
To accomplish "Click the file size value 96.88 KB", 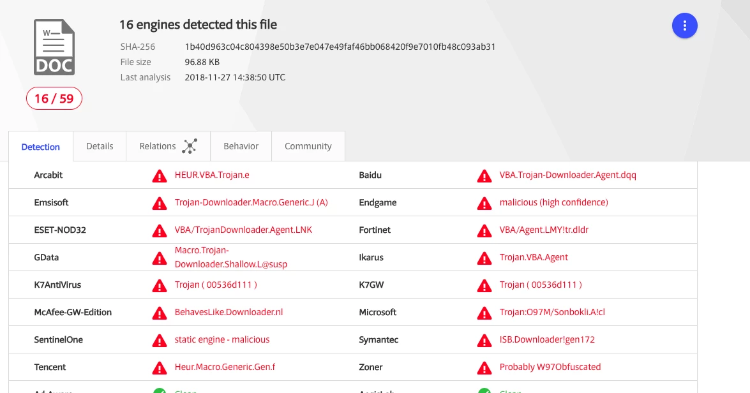I will tap(202, 62).
